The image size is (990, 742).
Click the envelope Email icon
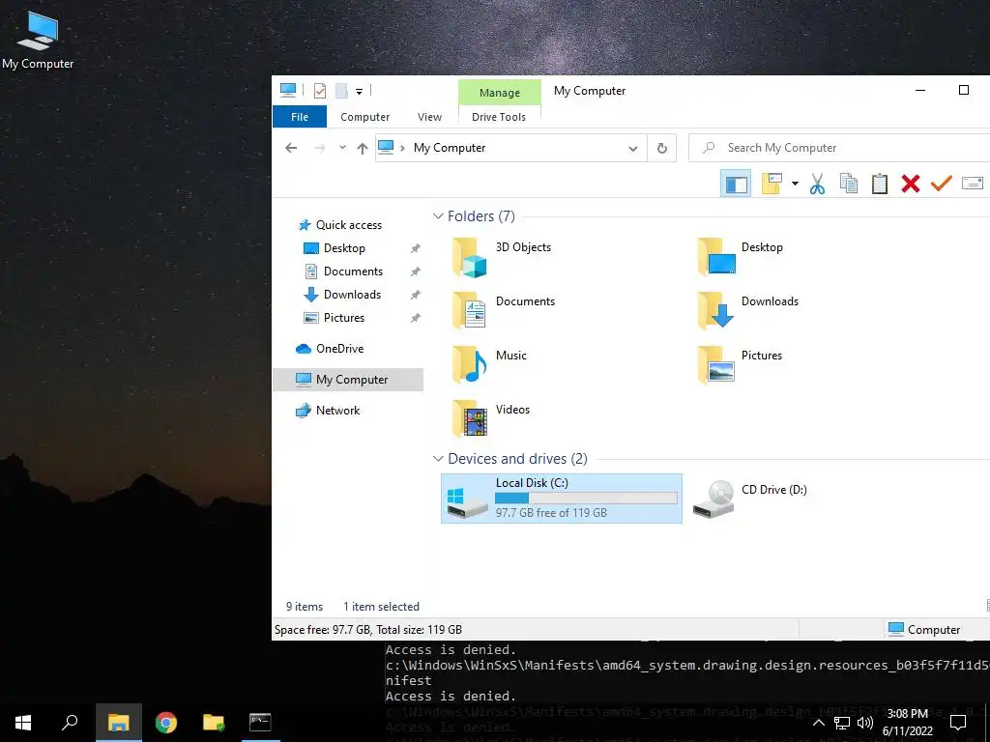point(973,184)
